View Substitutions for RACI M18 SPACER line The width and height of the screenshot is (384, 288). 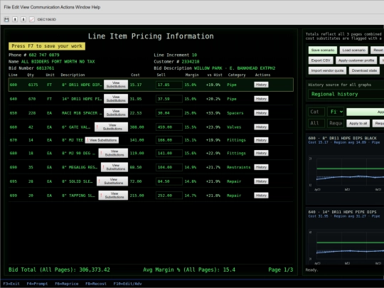pos(116,113)
